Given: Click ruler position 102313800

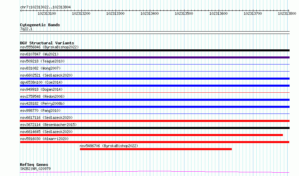Looking at the screenshot, I should tap(287, 13).
